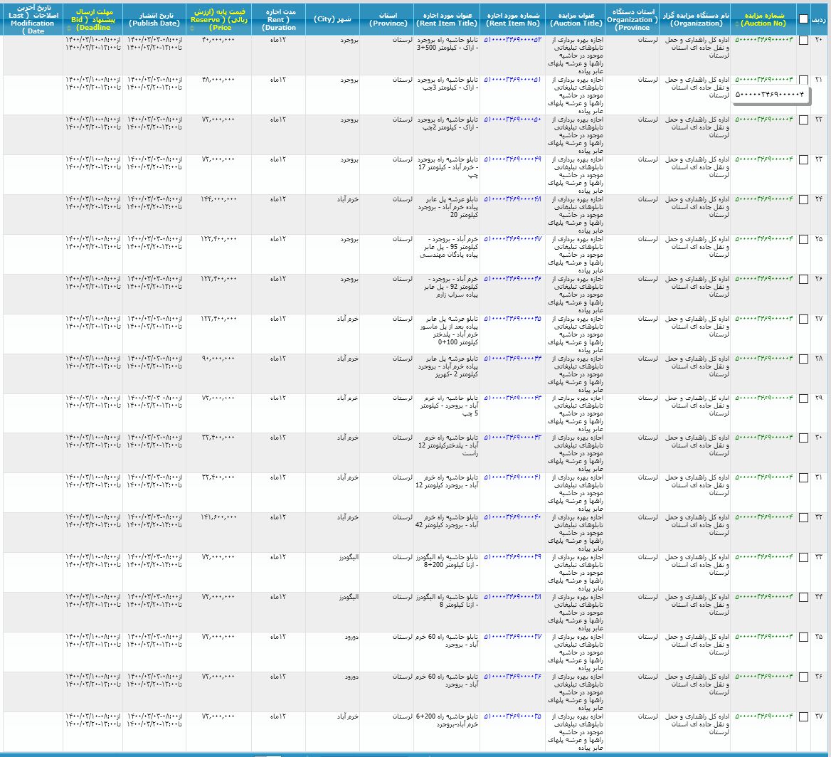
Task: Click the Organization column header
Action: (694, 19)
